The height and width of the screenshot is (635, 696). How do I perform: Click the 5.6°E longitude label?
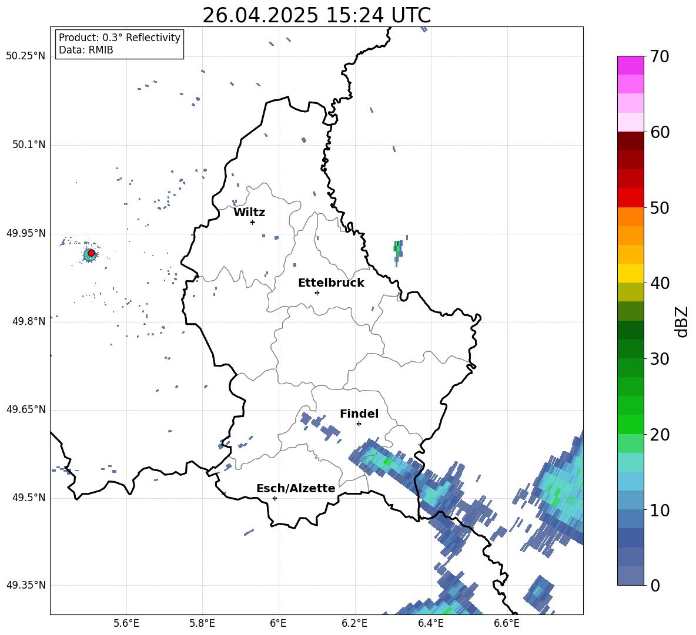[x=126, y=623]
